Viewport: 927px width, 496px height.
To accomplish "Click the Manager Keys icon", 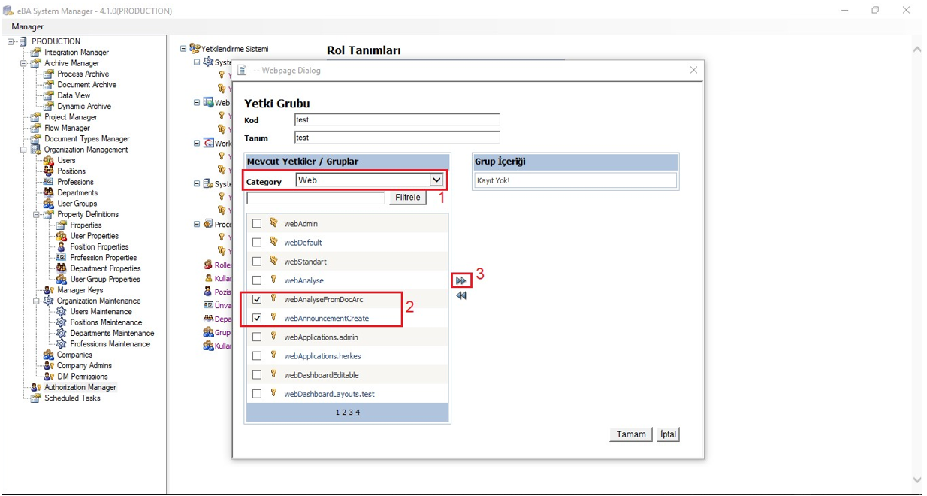I will point(49,290).
